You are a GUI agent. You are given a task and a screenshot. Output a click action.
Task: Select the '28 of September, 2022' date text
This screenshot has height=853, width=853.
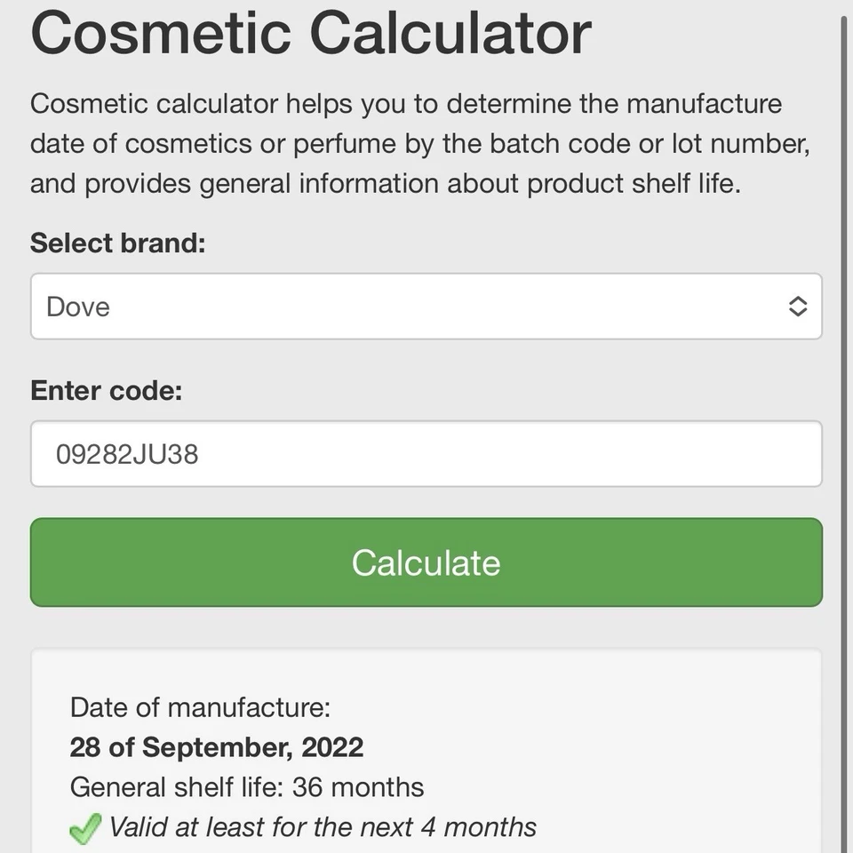[x=217, y=747]
